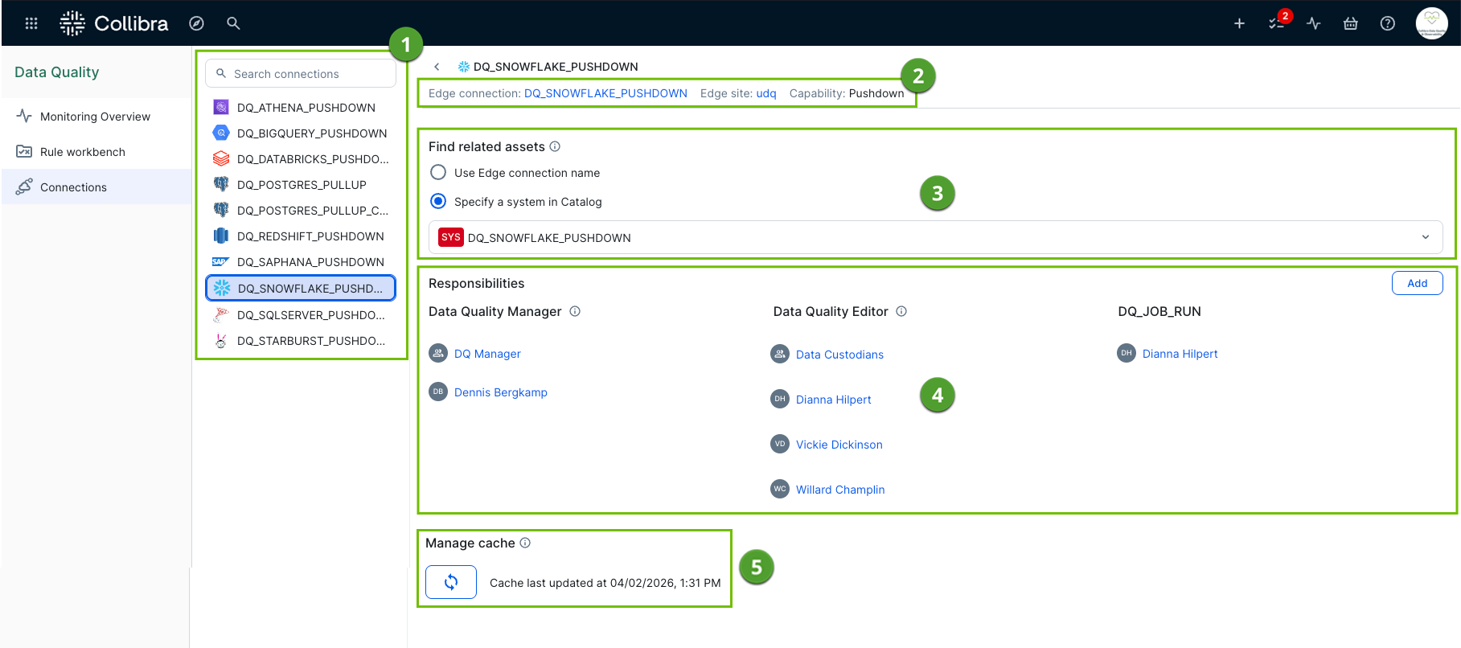Show info for Manage cache
The height and width of the screenshot is (648, 1461).
[525, 543]
